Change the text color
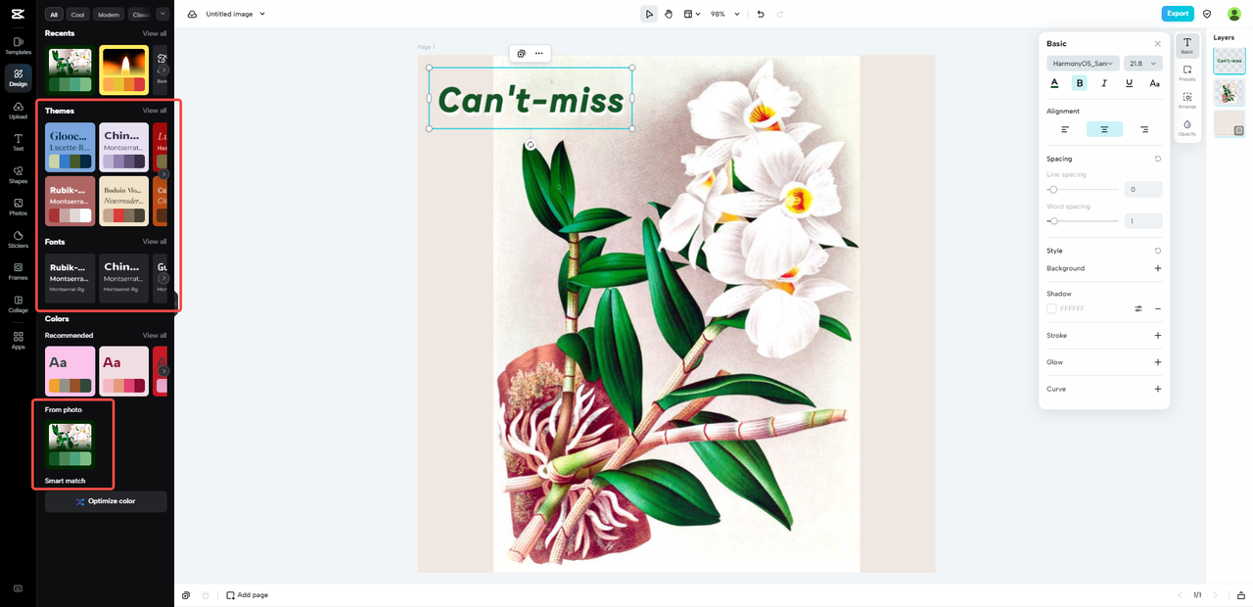This screenshot has height=607, width=1253. pyautogui.click(x=1054, y=83)
